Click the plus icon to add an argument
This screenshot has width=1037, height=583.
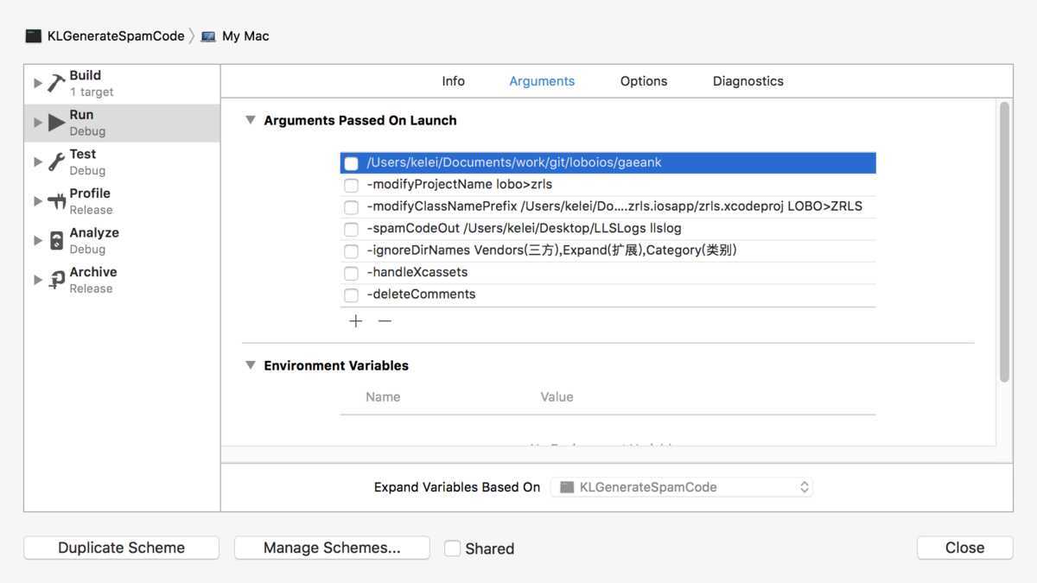[356, 321]
